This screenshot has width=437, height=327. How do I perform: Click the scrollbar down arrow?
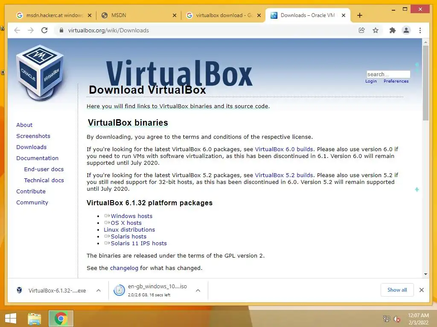click(425, 274)
